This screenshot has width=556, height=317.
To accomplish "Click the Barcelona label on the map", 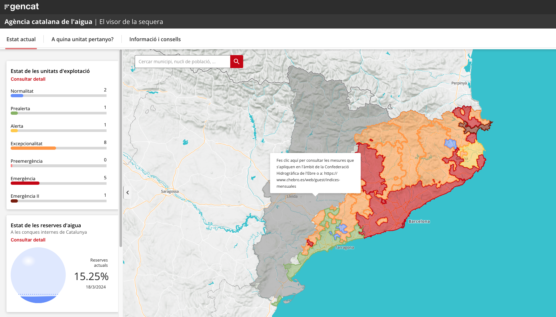I will pos(419,221).
